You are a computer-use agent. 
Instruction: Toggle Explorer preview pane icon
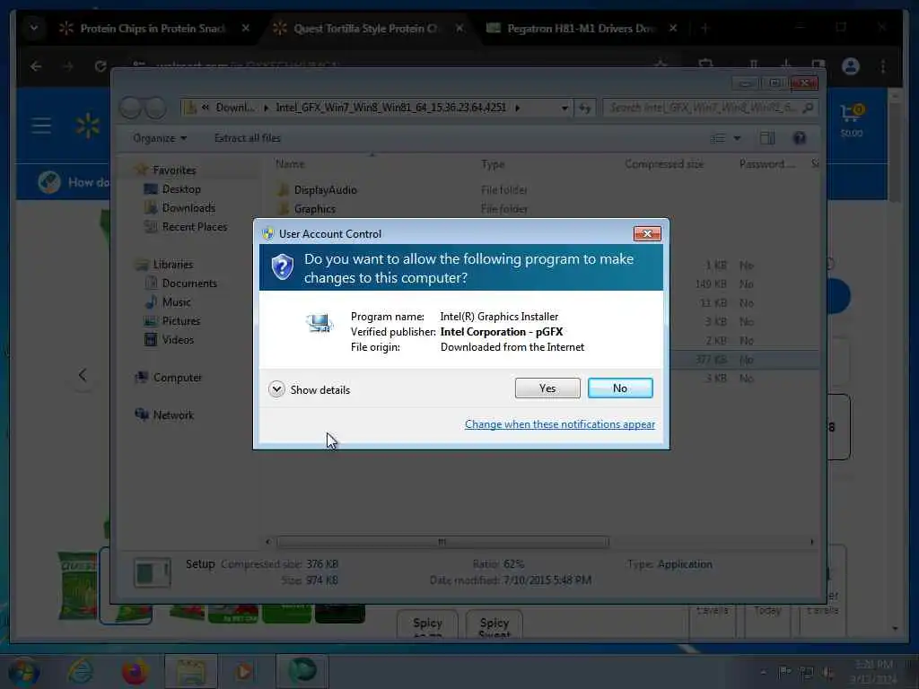767,138
